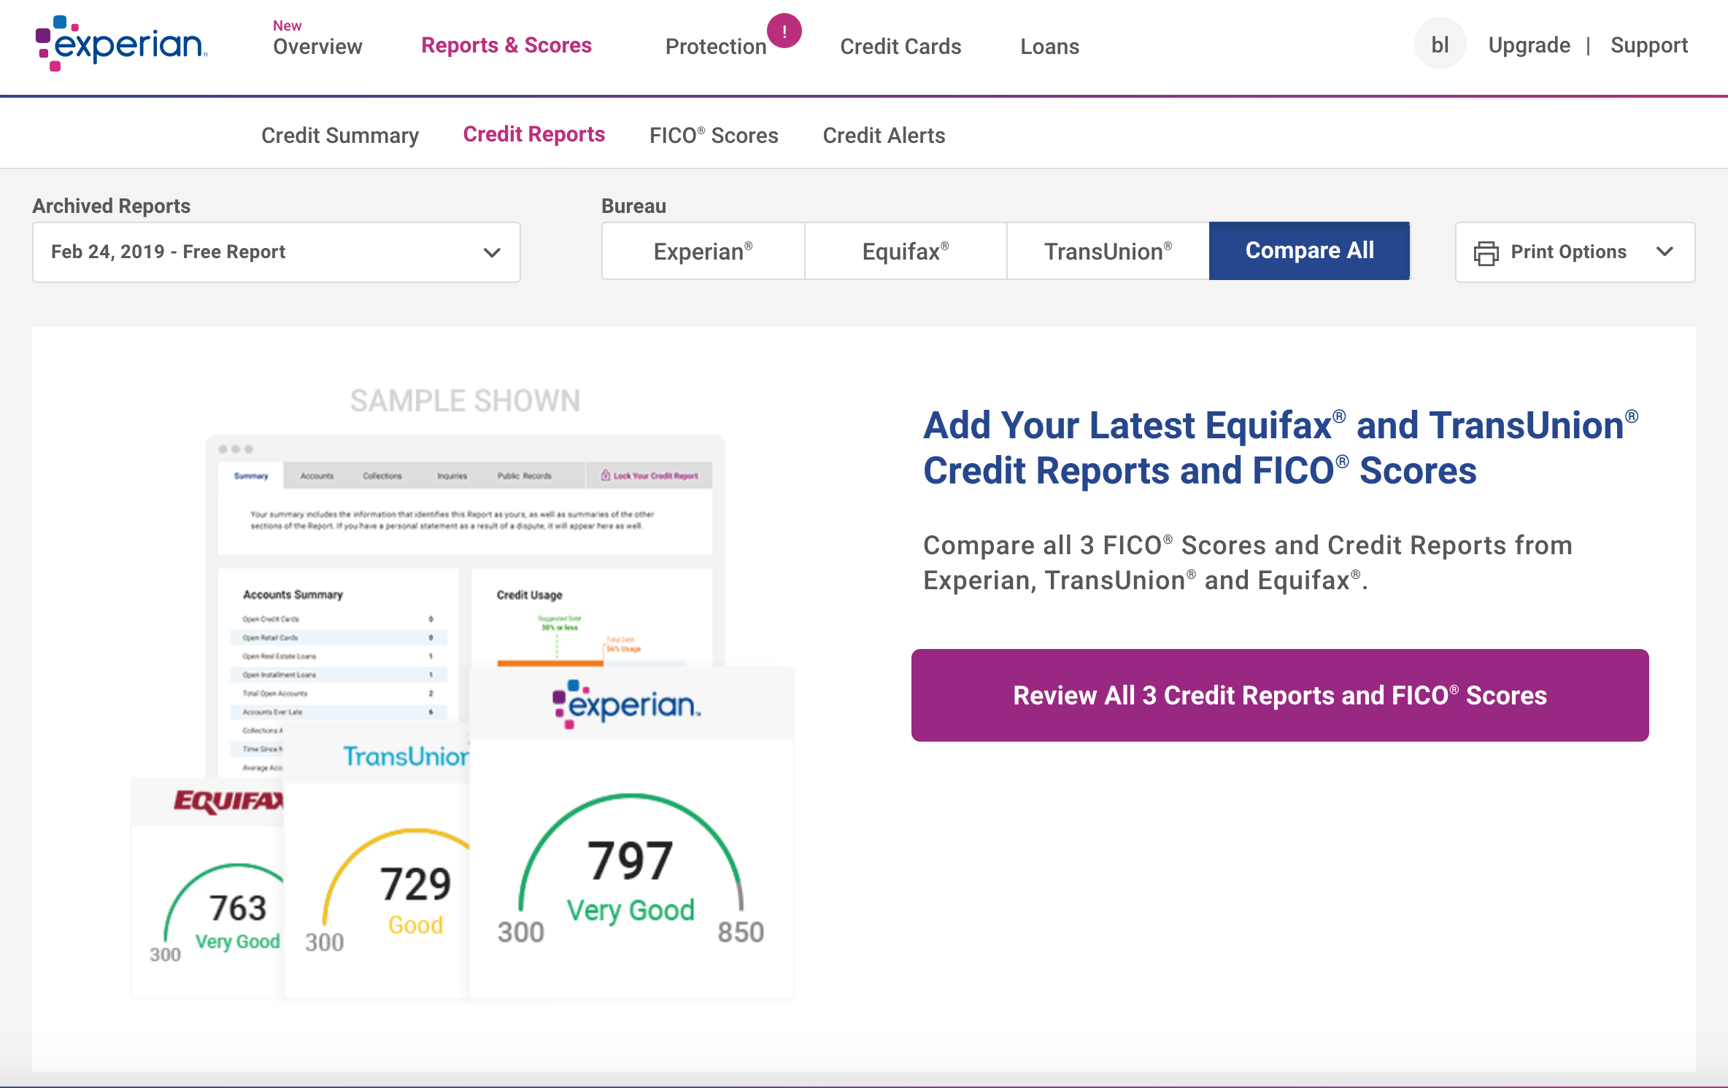Screen dimensions: 1728x1088
Task: Click the user avatar icon top right
Action: point(1438,45)
